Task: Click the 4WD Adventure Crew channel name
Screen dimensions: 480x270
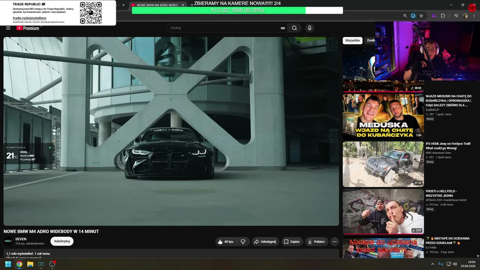Action: [438, 153]
